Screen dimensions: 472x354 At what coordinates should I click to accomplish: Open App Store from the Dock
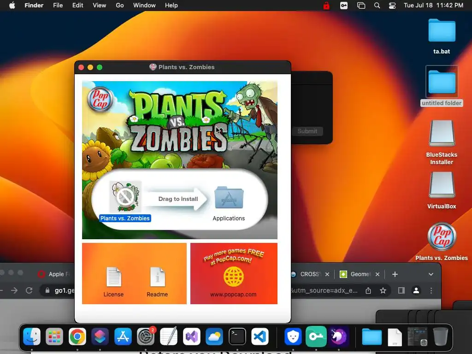[123, 336]
